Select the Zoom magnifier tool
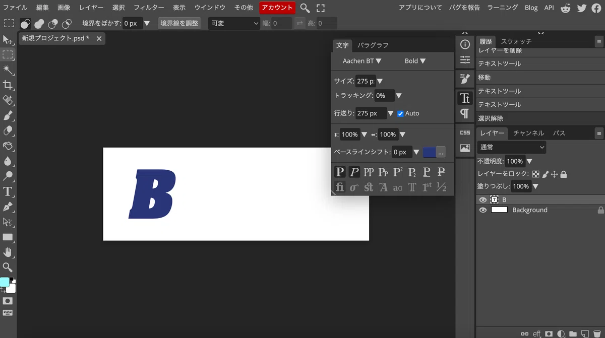This screenshot has width=605, height=338. point(8,267)
